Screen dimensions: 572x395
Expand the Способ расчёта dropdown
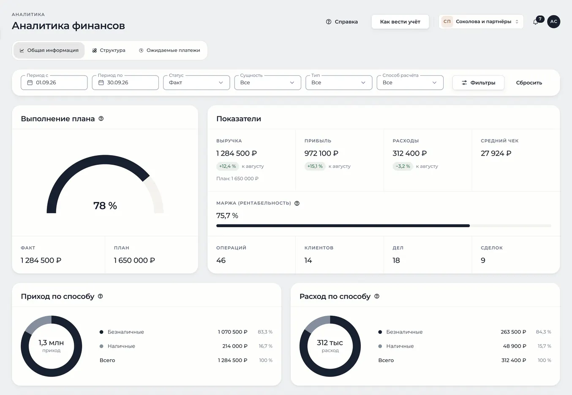pos(410,83)
